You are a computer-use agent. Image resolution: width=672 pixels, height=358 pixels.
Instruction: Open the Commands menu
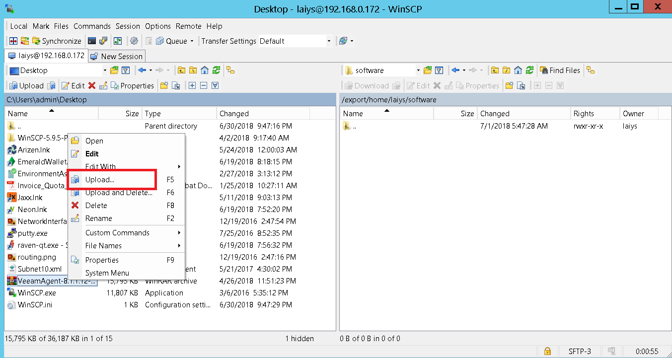pos(92,26)
